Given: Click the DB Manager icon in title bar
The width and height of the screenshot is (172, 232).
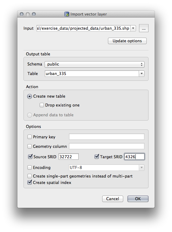Looking at the screenshot, I should (67, 14).
